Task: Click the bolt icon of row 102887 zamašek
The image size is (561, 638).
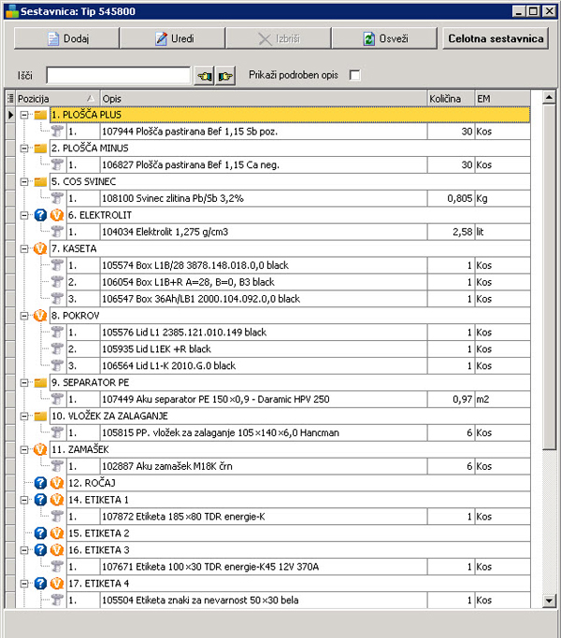Action: 57,466
